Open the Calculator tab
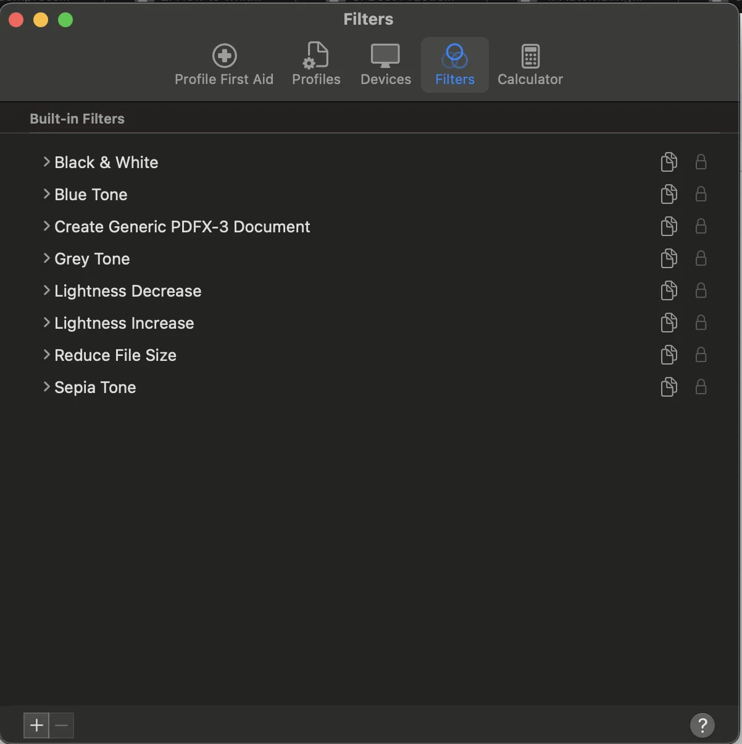This screenshot has width=742, height=744. (530, 65)
